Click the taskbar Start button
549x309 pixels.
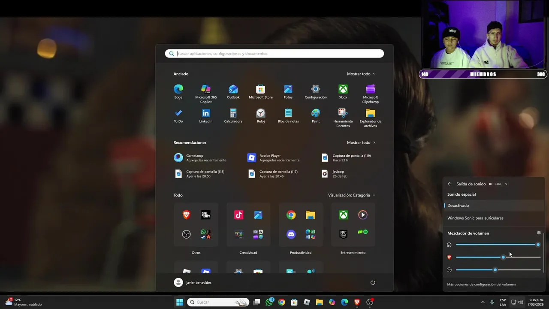(x=180, y=302)
